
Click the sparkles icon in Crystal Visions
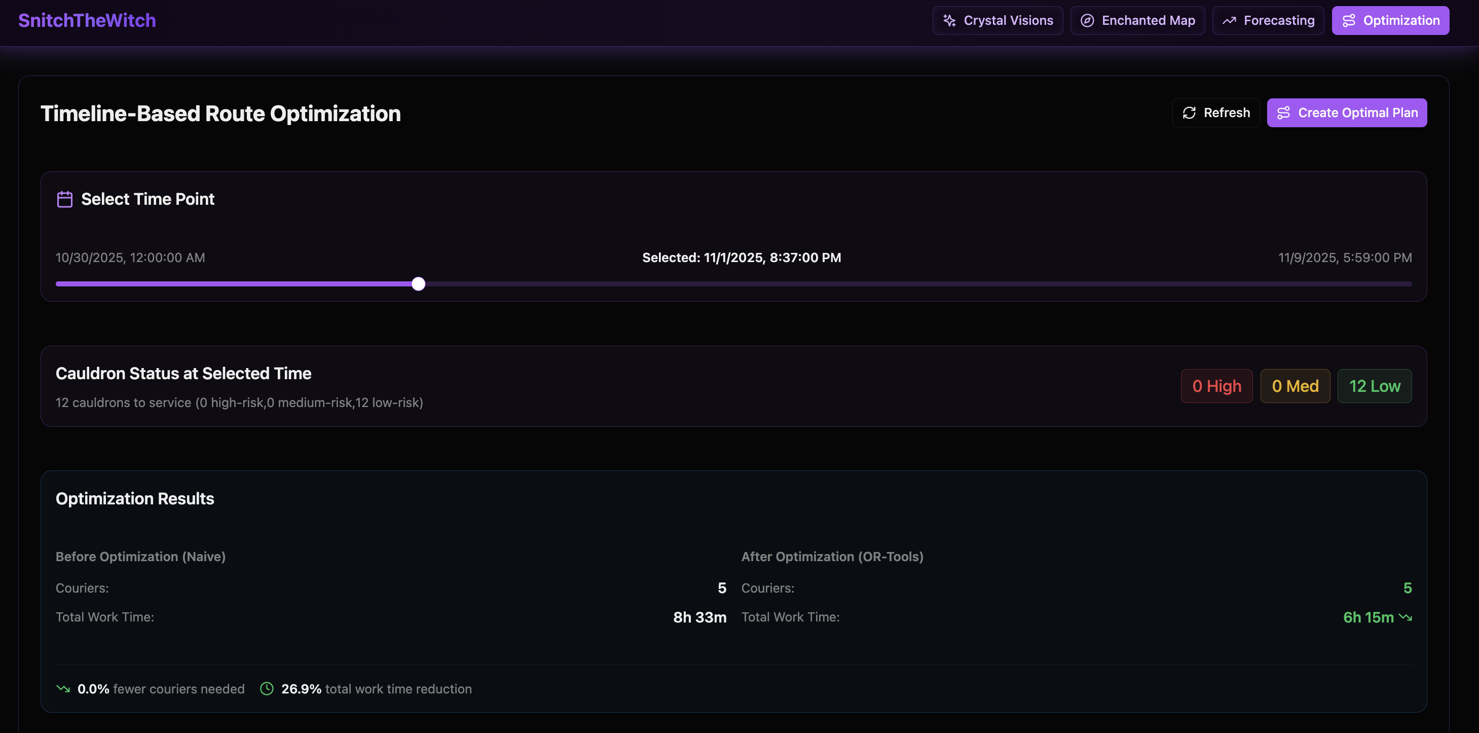pos(949,21)
